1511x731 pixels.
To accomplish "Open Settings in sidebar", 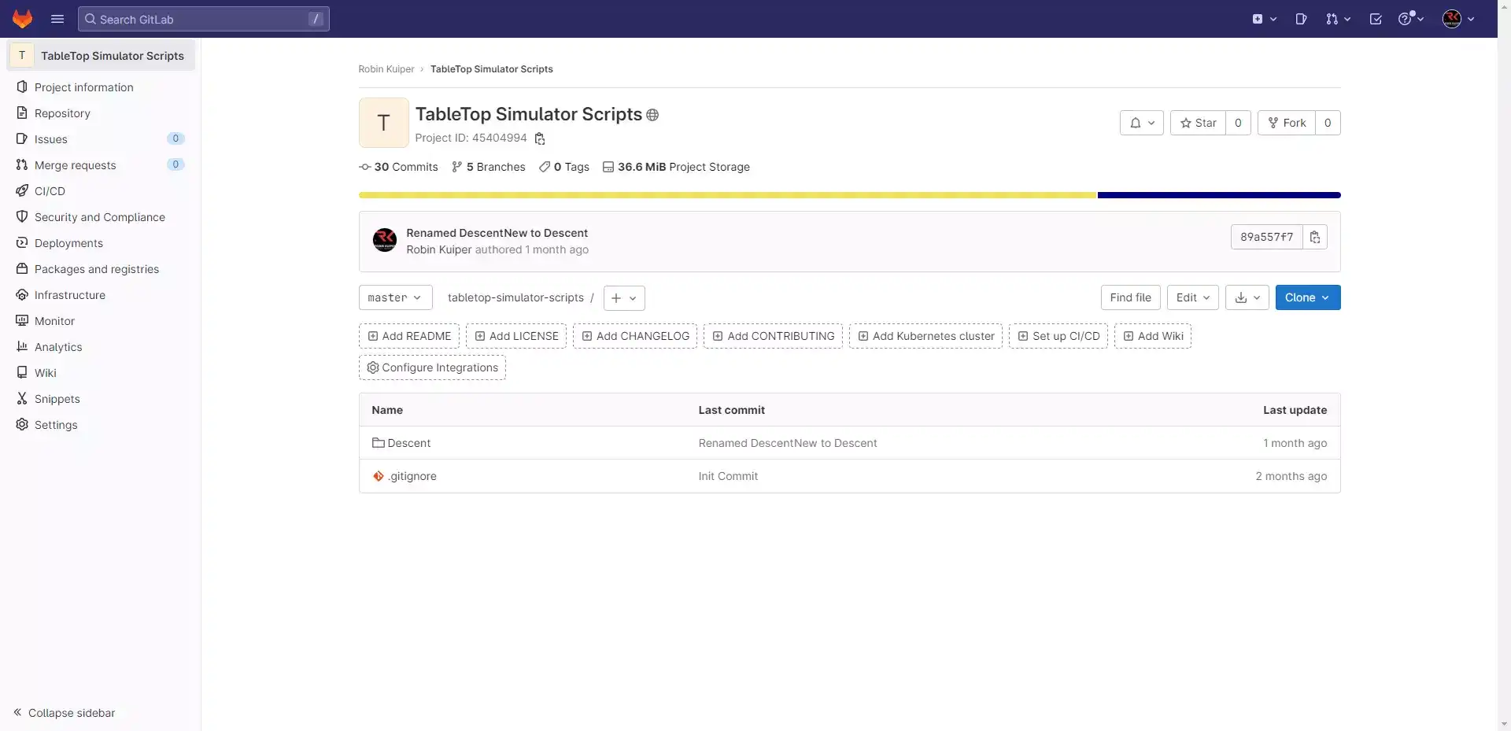I will pyautogui.click(x=101, y=425).
